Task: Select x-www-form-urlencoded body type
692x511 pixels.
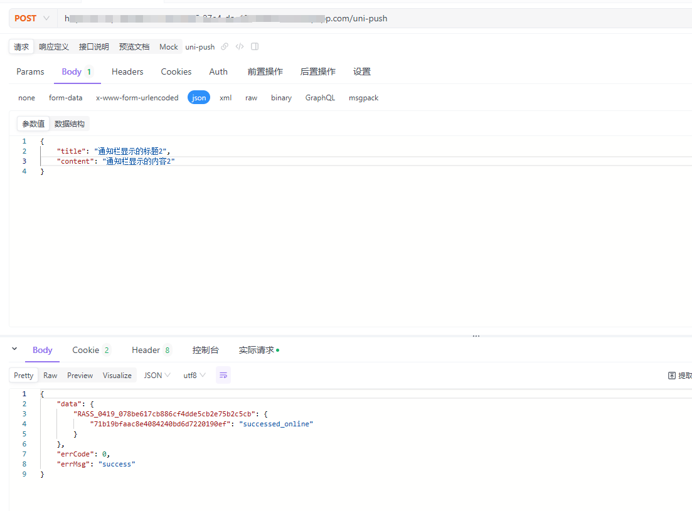Action: pos(137,98)
